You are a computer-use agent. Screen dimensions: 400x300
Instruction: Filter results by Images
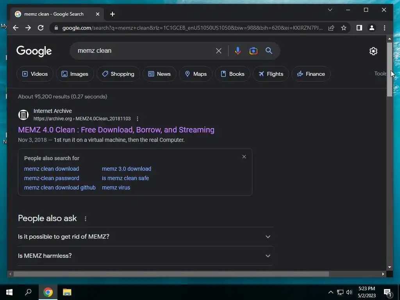75,74
